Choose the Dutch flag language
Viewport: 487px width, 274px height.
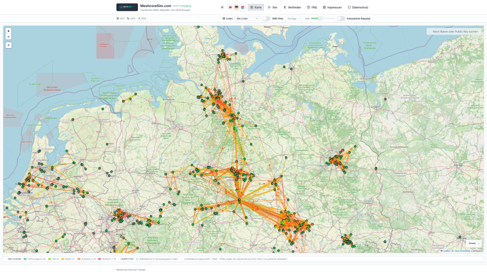tap(242, 8)
